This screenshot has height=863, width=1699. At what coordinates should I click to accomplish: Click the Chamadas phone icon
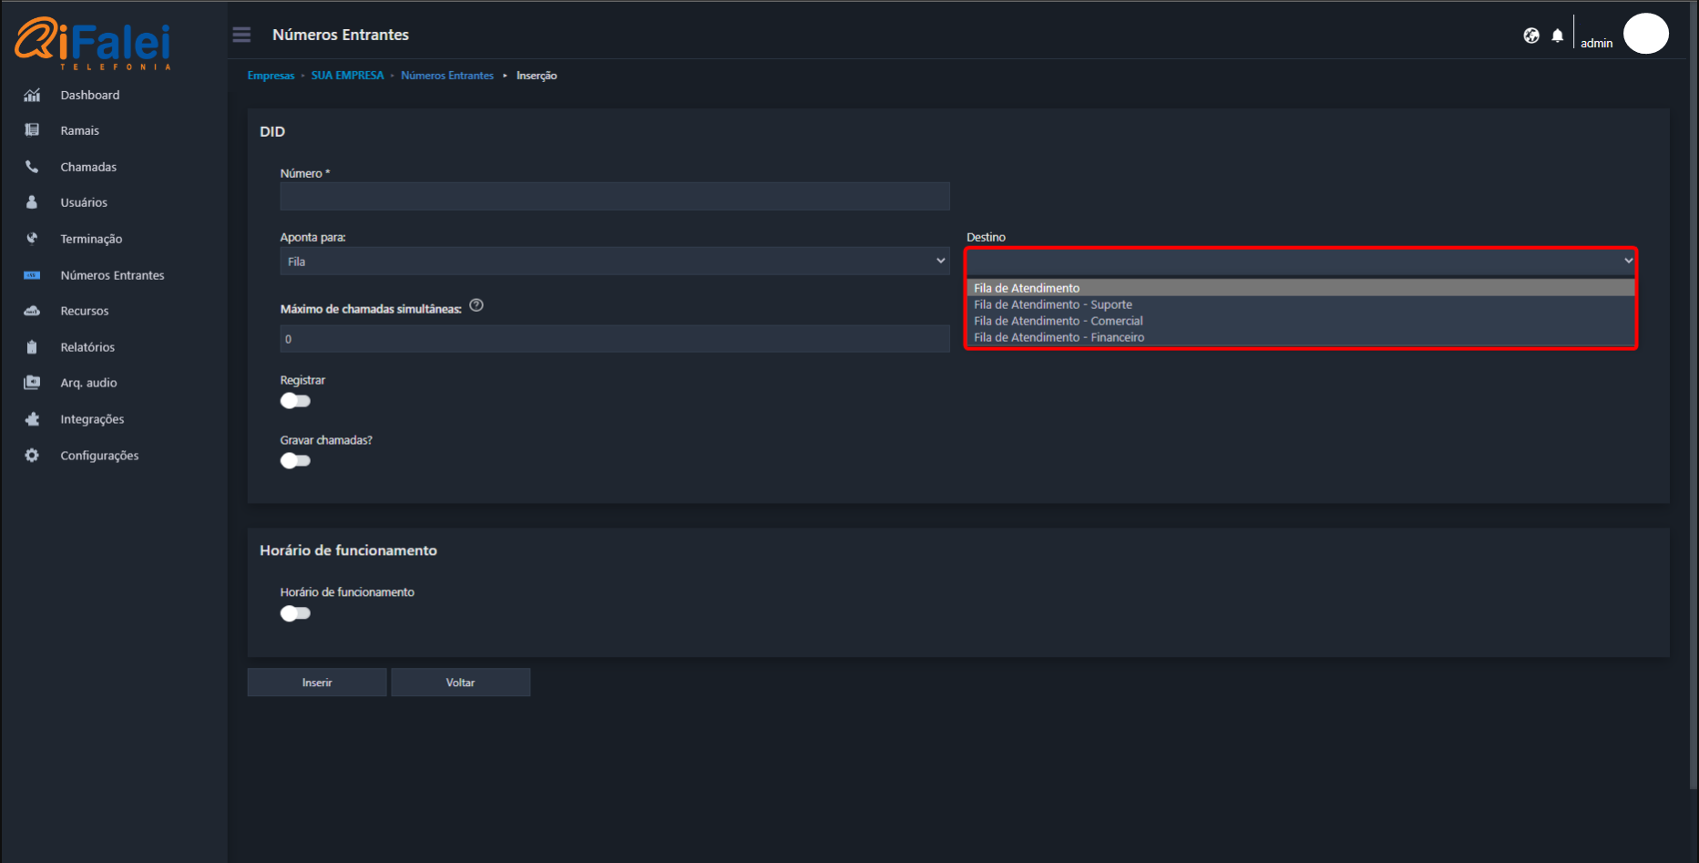(32, 167)
